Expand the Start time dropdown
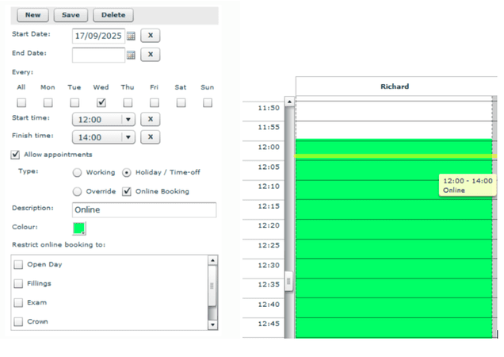Screen dimensions: 504x357 click(128, 119)
